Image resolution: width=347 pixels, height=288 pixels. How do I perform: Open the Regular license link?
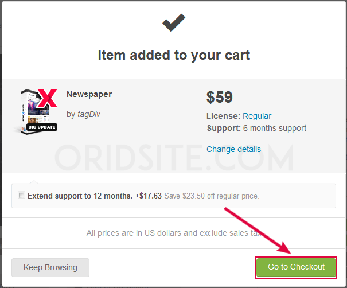tap(257, 116)
